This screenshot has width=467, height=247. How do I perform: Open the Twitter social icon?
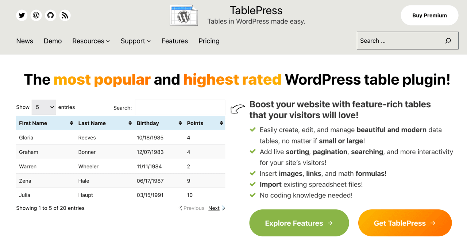tap(22, 15)
